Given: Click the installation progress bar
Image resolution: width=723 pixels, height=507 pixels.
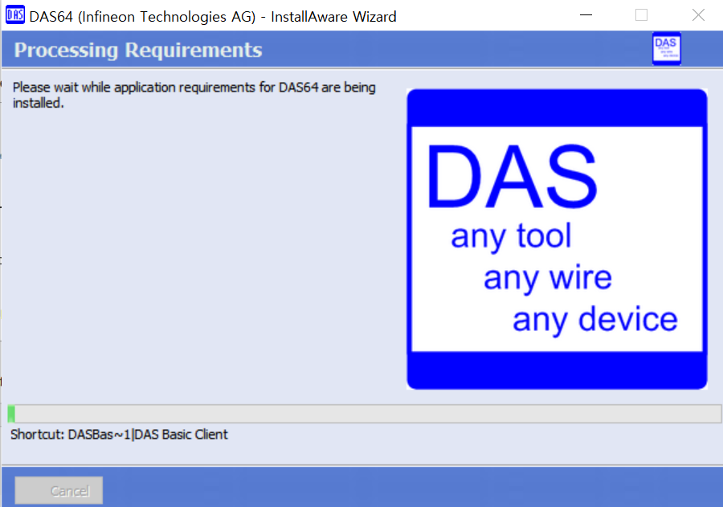Looking at the screenshot, I should pyautogui.click(x=365, y=414).
